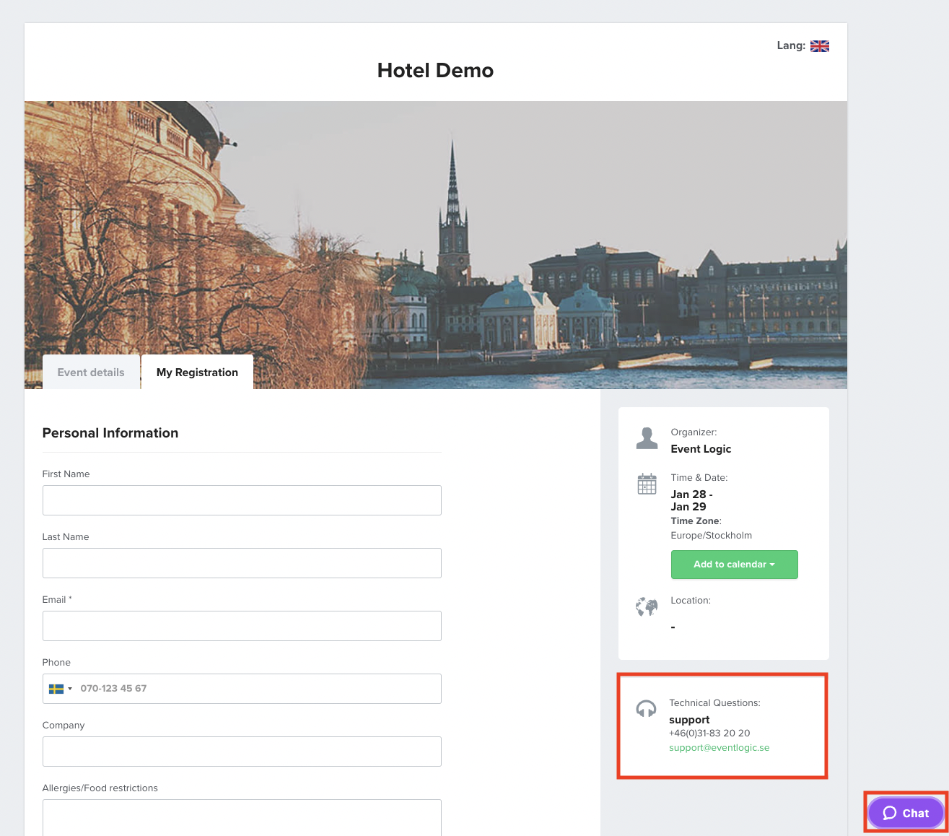Focus the Company input field
The height and width of the screenshot is (836, 949).
click(242, 752)
